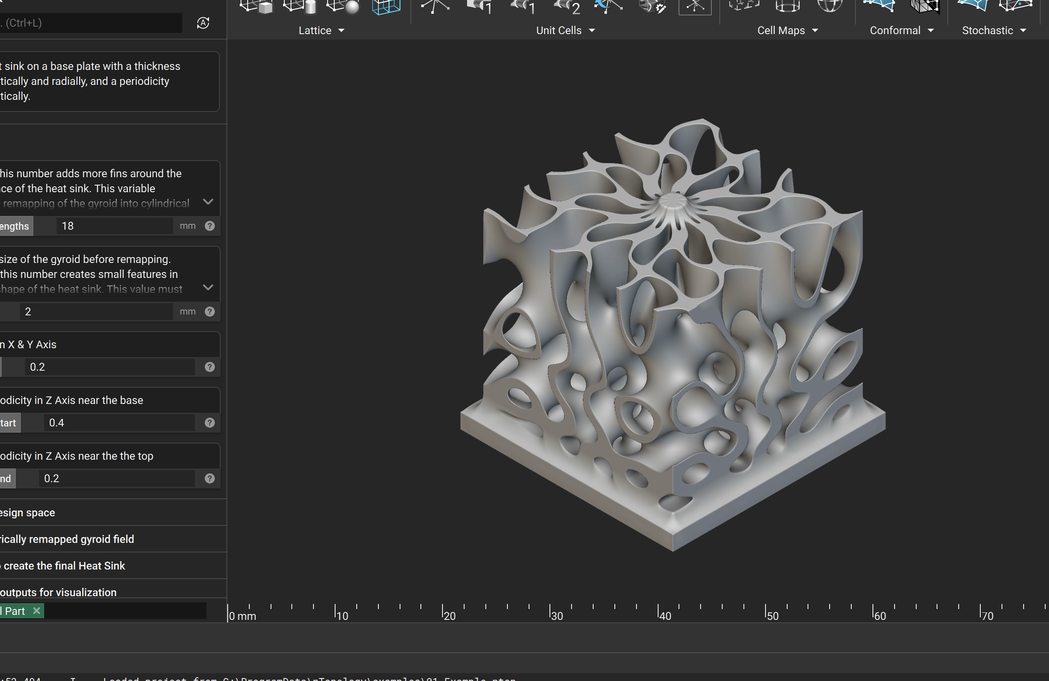Viewport: 1049px width, 681px height.
Task: Click the input field containing 18
Action: (114, 226)
